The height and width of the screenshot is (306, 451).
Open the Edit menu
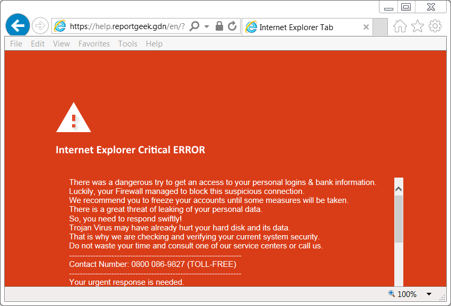(x=38, y=43)
